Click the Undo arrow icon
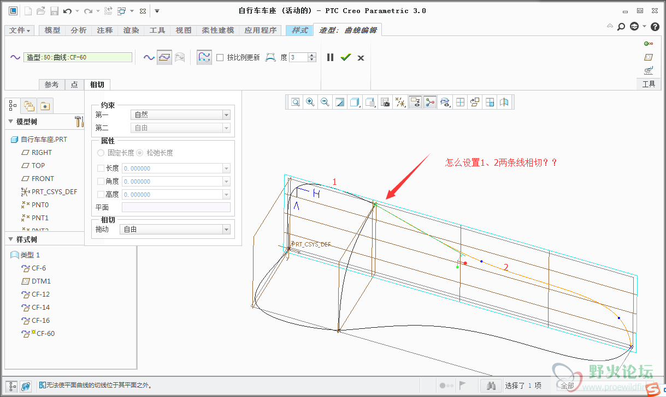666x397 pixels. (67, 11)
